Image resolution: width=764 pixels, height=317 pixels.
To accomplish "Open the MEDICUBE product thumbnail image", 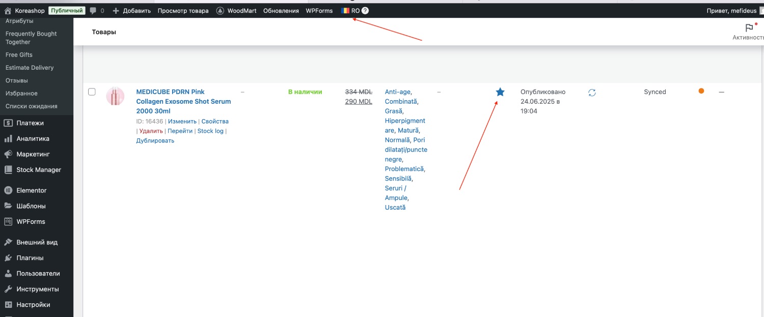I will (115, 96).
